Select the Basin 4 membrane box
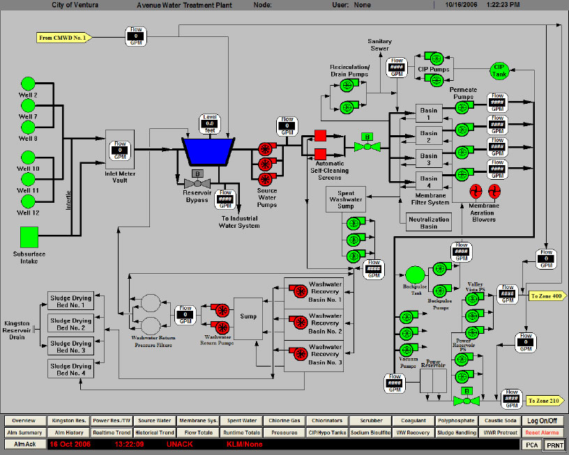 (429, 182)
